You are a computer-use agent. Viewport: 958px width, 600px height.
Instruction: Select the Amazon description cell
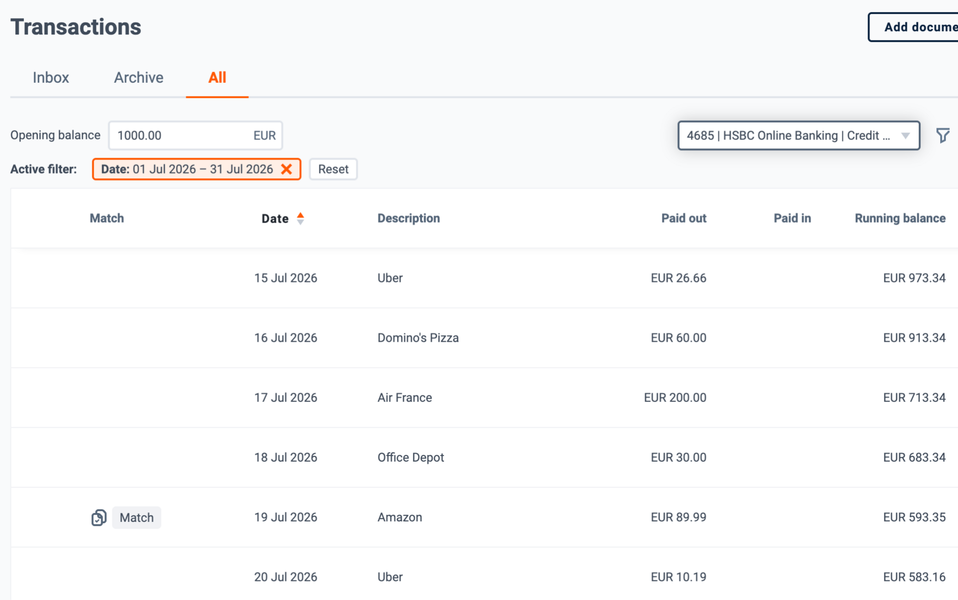click(400, 517)
